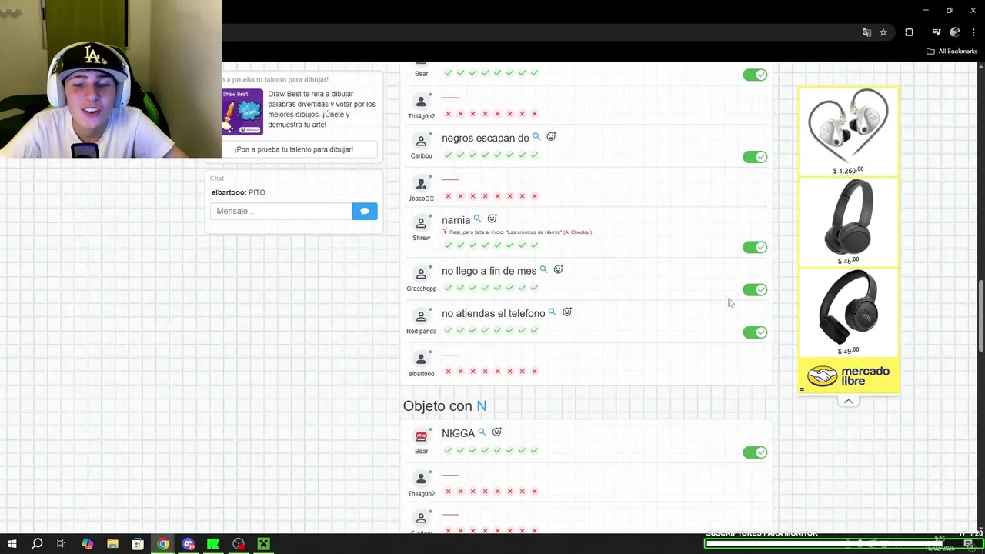Open Windows taskbar search
Image resolution: width=985 pixels, height=554 pixels.
36,544
